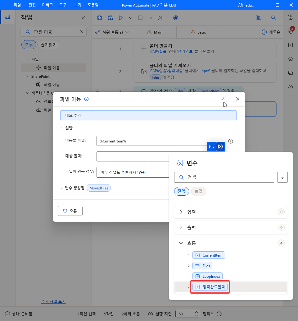Collapse the 일반 section

click(x=62, y=128)
